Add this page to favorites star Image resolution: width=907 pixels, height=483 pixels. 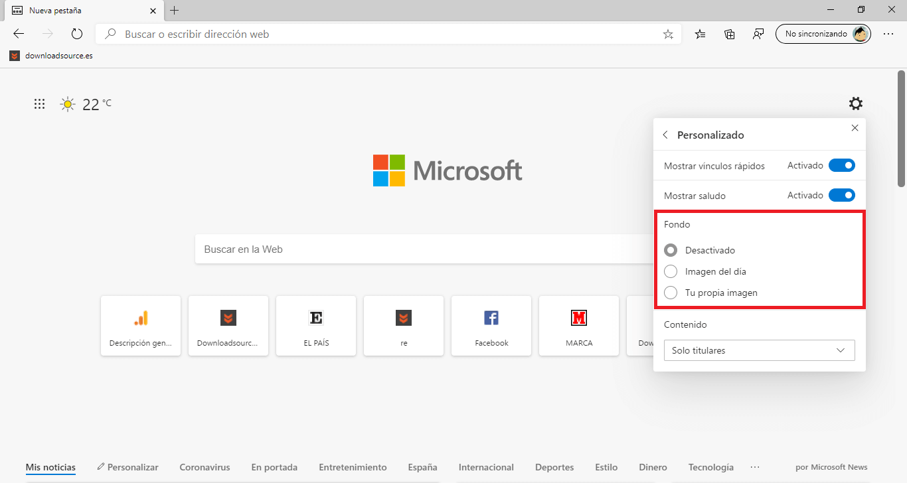[668, 34]
